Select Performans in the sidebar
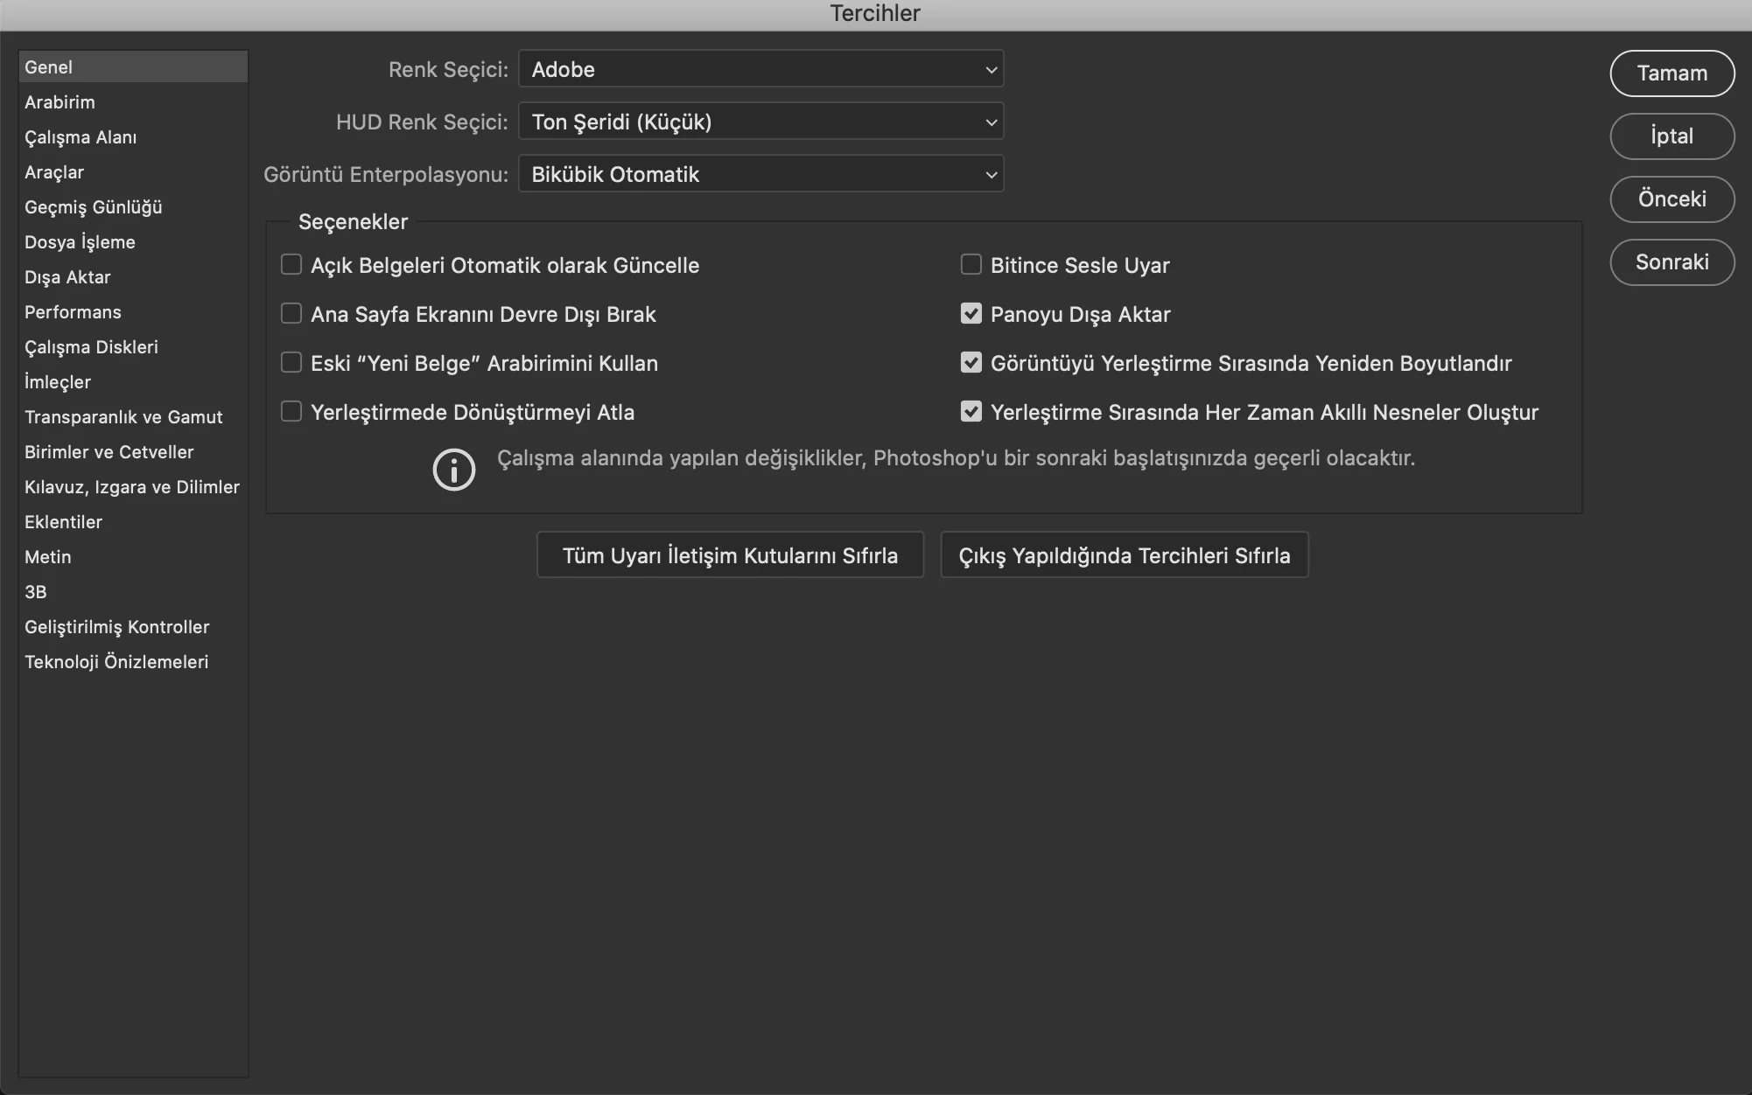Screen dimensions: 1752x1095 pos(73,312)
